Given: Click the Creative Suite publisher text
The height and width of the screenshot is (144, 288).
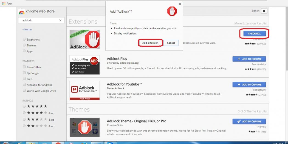Looking at the screenshot, I should (x=115, y=125).
